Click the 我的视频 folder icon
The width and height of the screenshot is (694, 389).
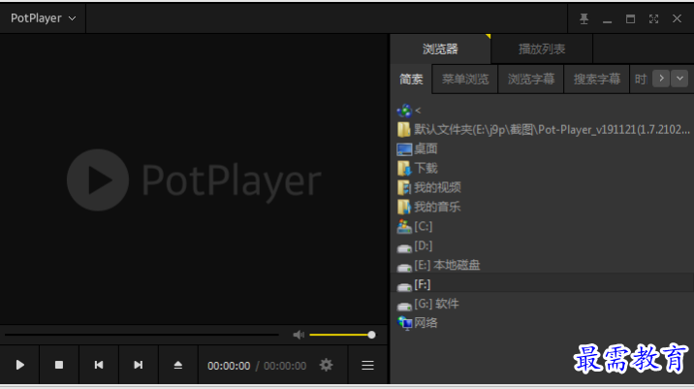[x=404, y=187]
